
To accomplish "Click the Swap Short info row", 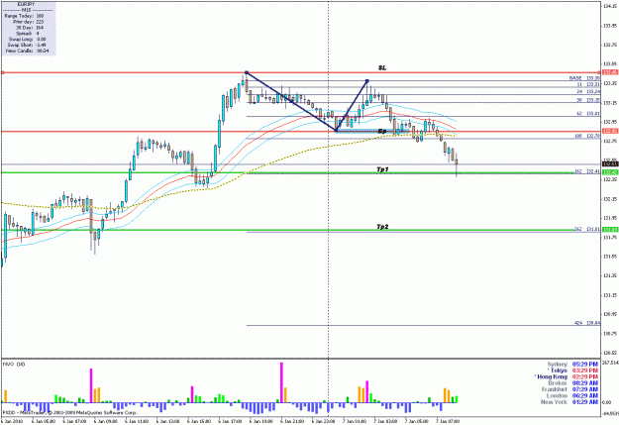I will [x=27, y=45].
